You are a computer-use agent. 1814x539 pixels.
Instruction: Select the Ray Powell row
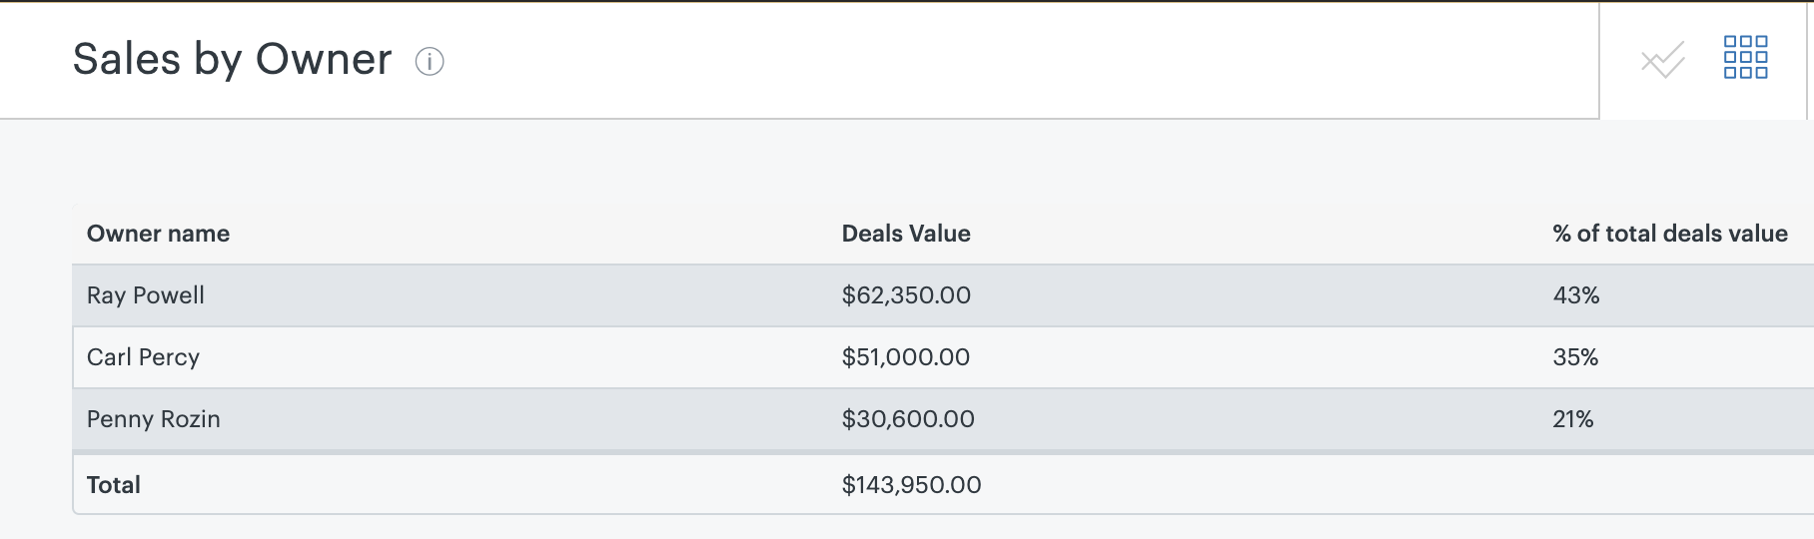click(x=943, y=295)
